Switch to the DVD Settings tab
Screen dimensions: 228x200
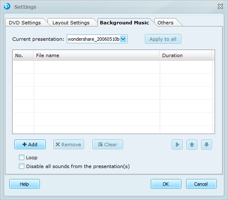pyautogui.click(x=25, y=23)
